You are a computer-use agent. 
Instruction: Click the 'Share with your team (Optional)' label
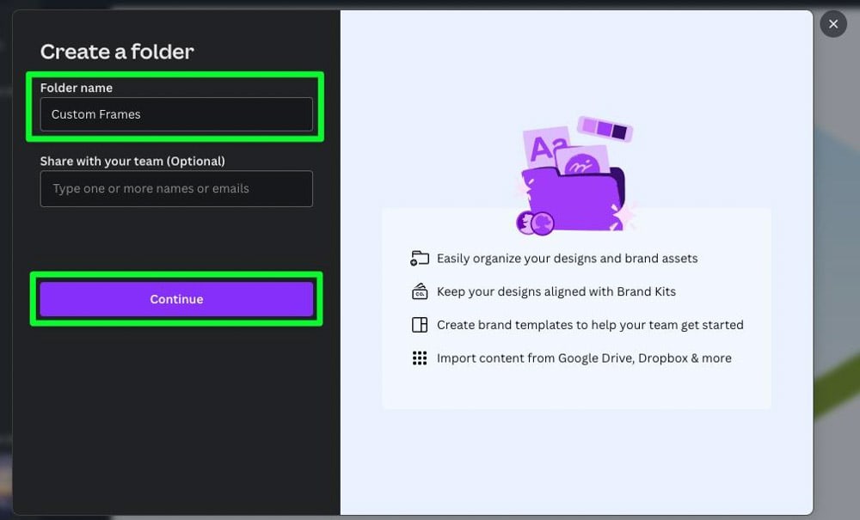click(132, 161)
